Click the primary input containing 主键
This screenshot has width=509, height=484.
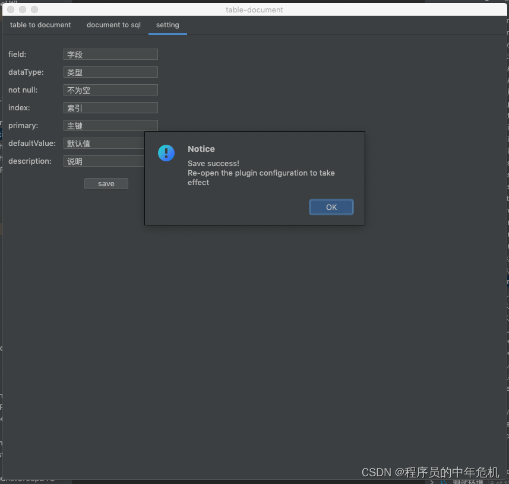pos(110,126)
